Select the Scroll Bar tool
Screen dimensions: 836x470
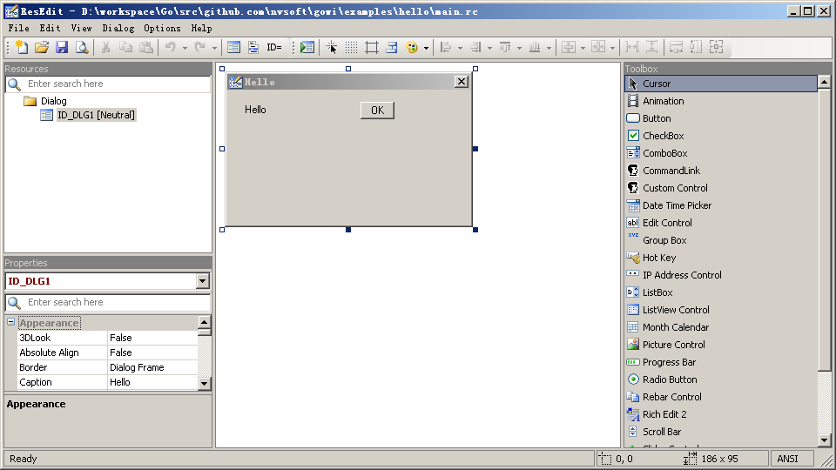coord(721,432)
